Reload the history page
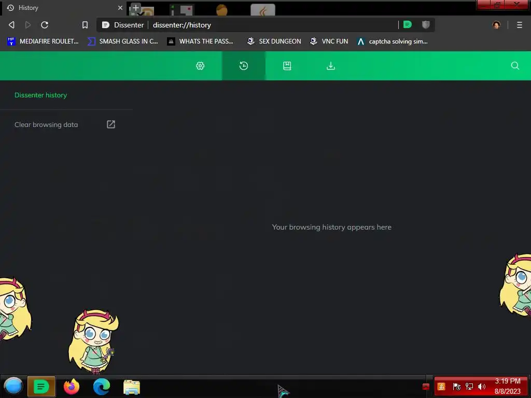The height and width of the screenshot is (398, 531). tap(45, 25)
